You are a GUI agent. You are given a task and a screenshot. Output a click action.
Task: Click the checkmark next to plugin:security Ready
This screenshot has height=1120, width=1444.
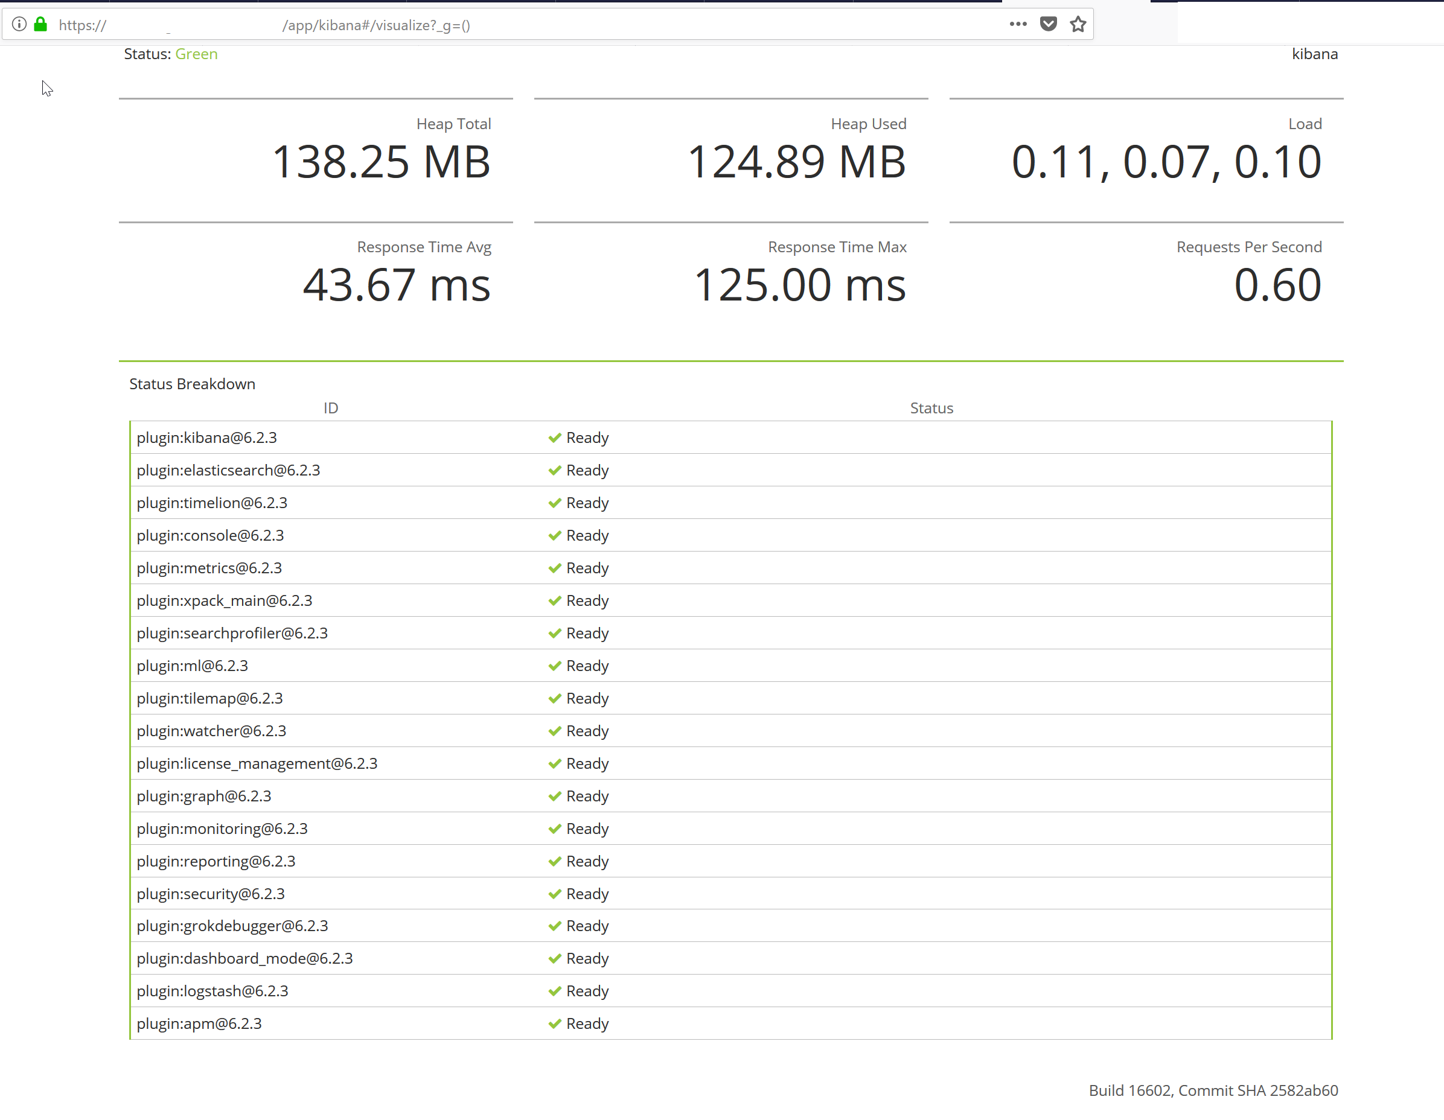(x=554, y=893)
